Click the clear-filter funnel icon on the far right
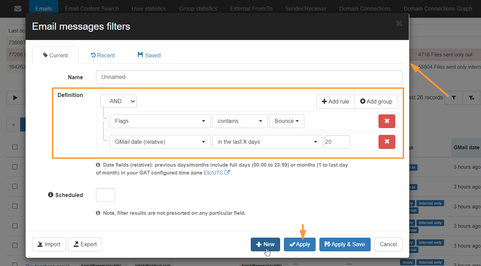The image size is (481, 266). tap(472, 98)
